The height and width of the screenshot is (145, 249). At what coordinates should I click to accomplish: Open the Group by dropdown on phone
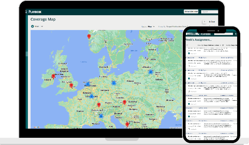209,45
